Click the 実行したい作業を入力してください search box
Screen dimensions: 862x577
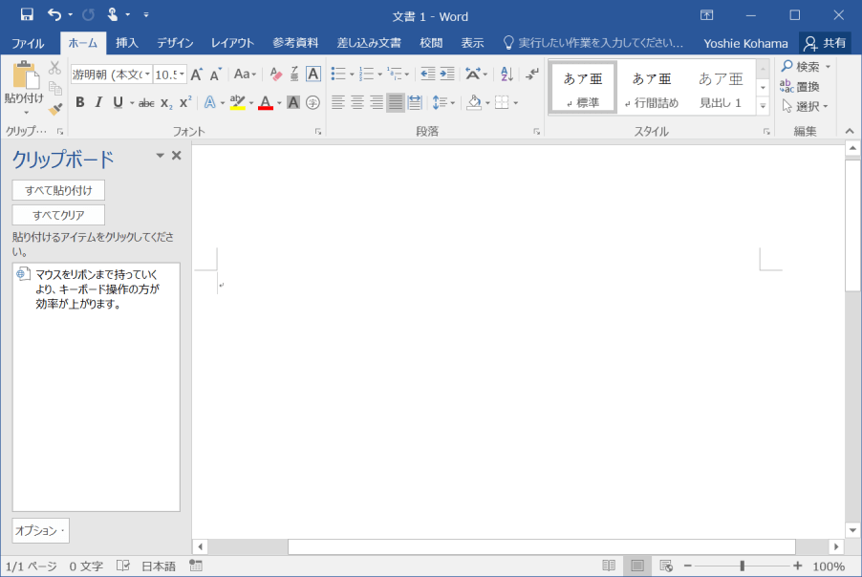point(593,43)
